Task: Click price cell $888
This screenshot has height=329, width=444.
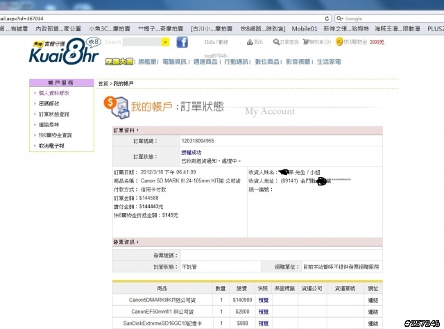Action: pyautogui.click(x=242, y=323)
